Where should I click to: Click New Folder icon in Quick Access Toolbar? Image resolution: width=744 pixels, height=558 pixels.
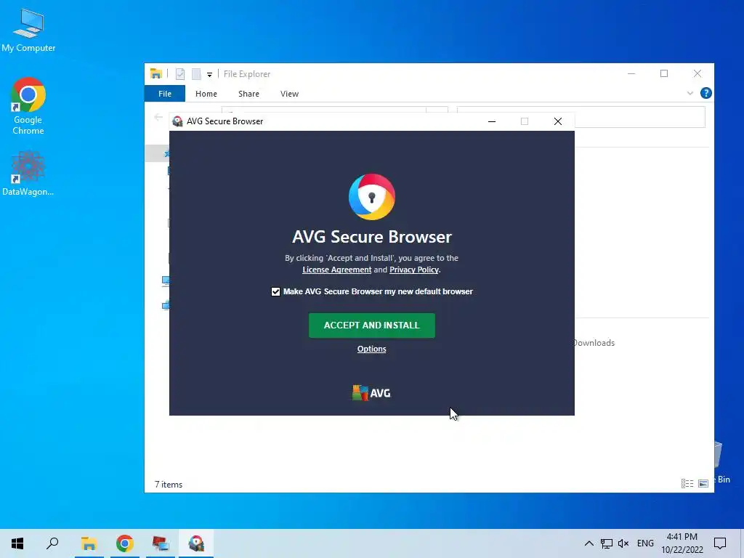point(196,74)
